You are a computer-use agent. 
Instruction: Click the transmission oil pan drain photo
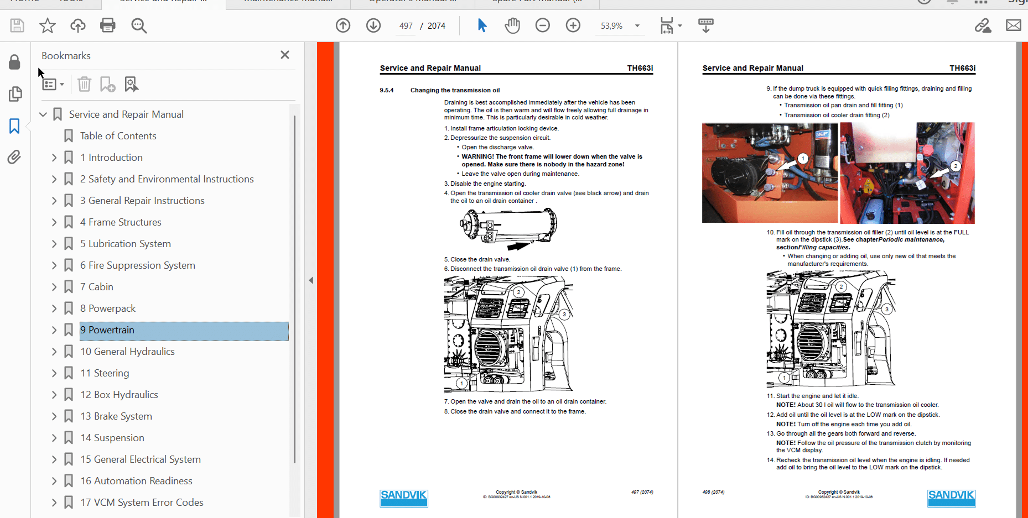[770, 172]
